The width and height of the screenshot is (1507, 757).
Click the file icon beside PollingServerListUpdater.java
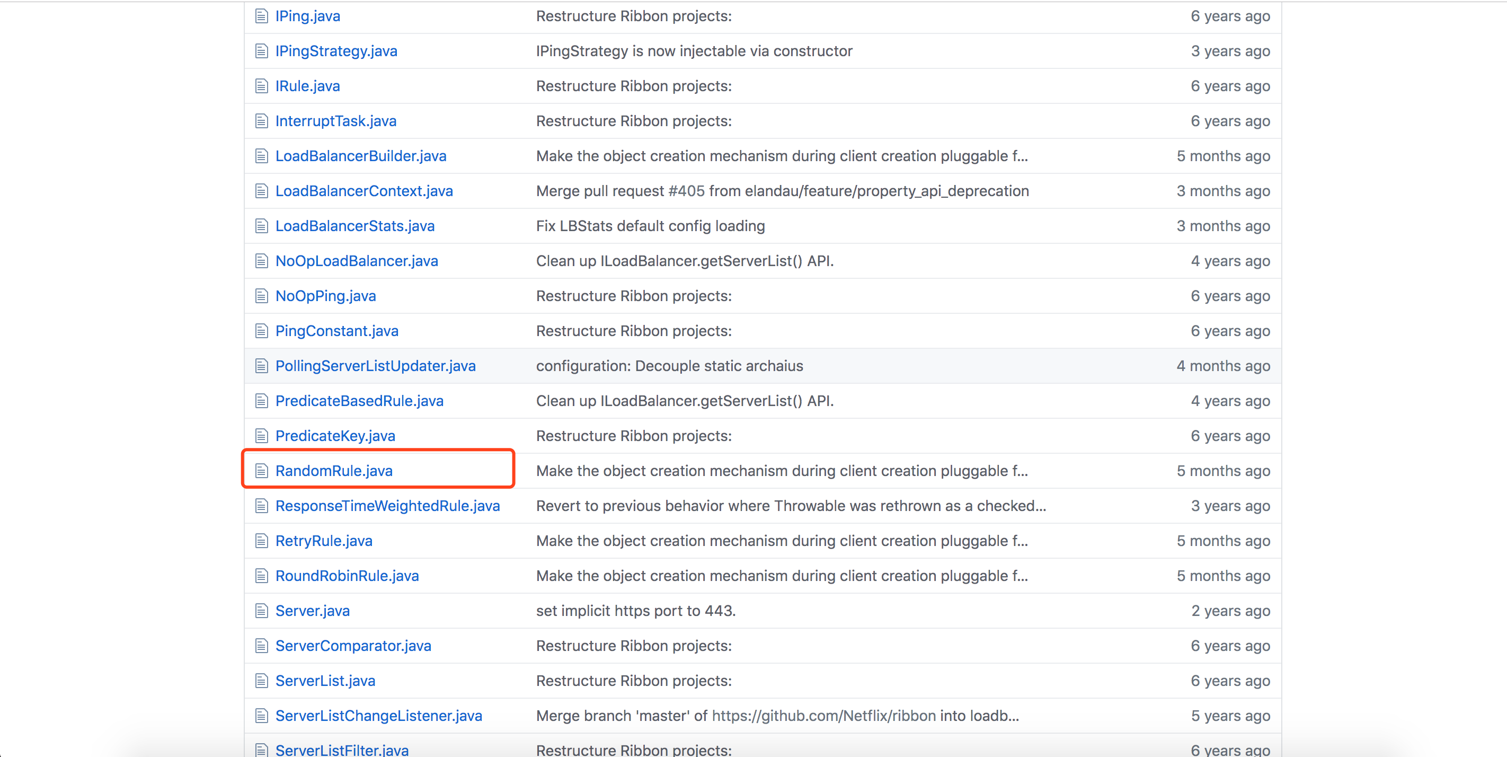[261, 366]
